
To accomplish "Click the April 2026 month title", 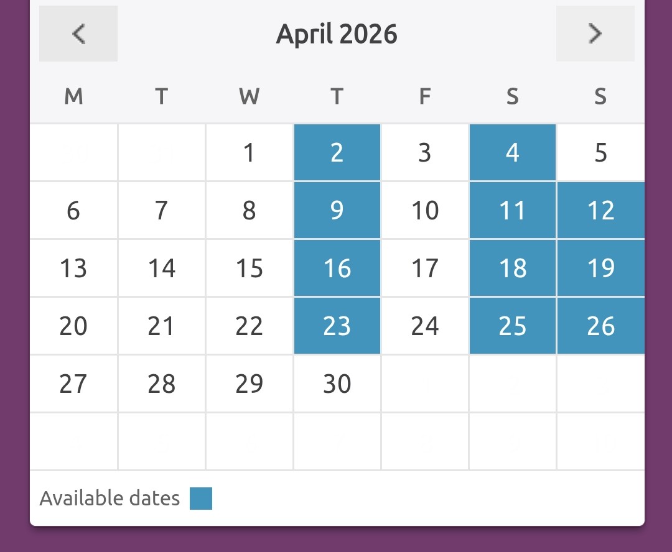I will (337, 34).
